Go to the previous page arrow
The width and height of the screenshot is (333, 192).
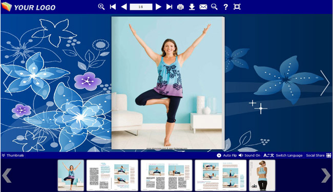124,7
